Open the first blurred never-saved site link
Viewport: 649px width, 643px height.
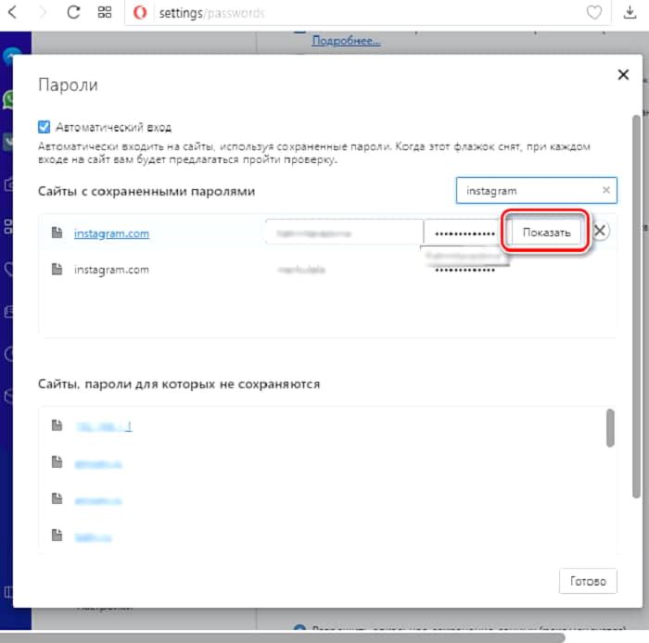click(104, 426)
